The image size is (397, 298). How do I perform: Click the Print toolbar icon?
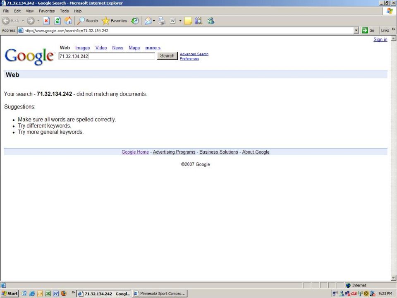point(162,21)
